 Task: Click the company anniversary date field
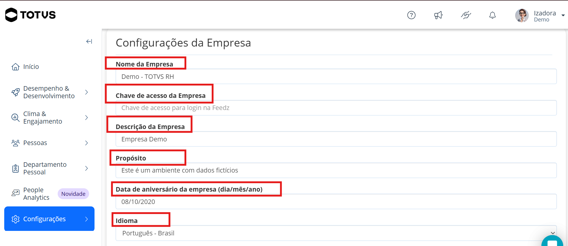pyautogui.click(x=336, y=202)
